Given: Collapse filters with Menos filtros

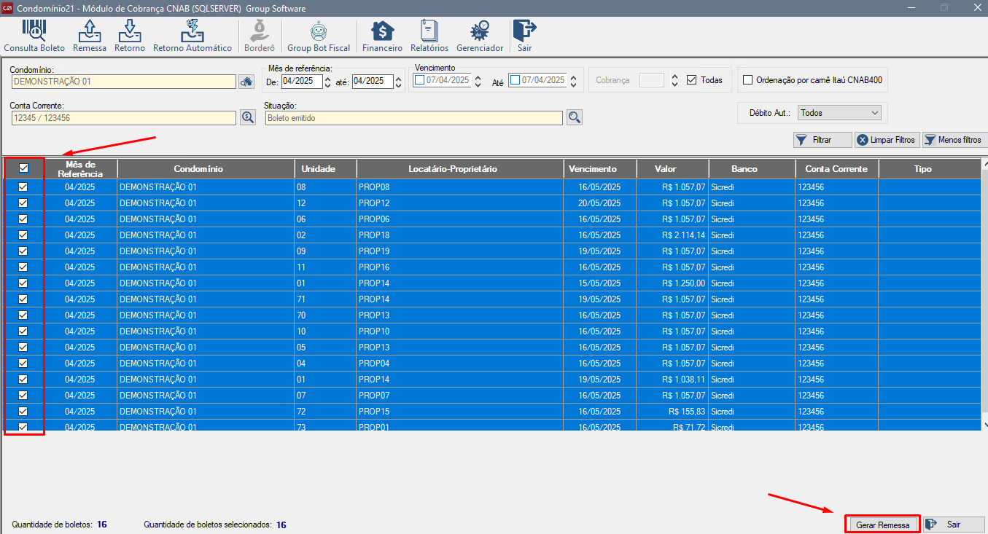Looking at the screenshot, I should tap(953, 140).
